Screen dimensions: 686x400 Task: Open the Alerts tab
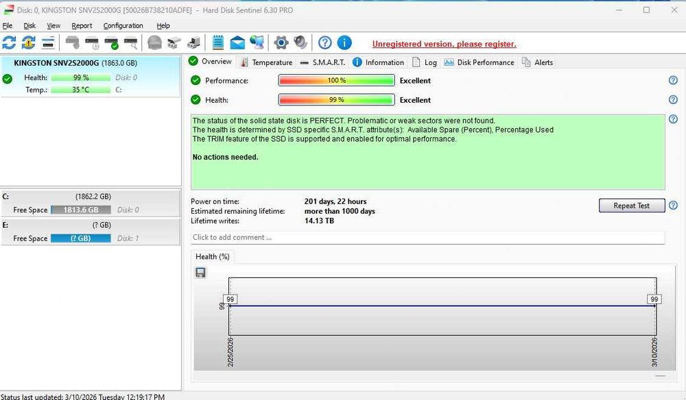point(537,62)
